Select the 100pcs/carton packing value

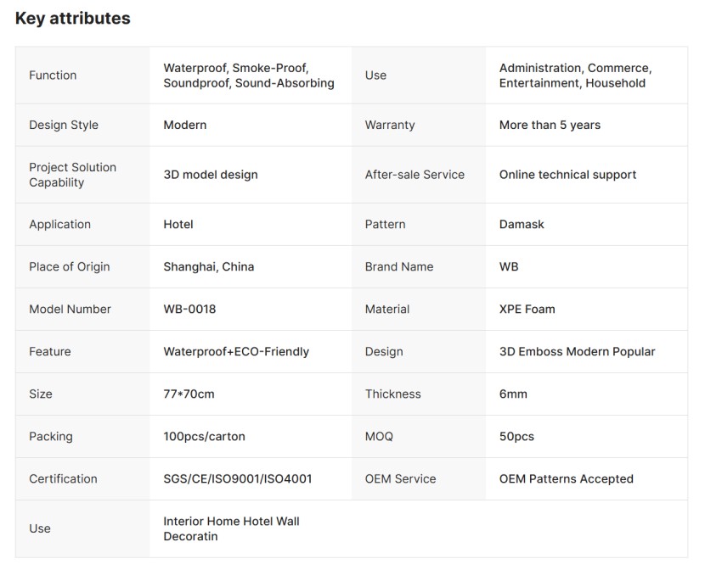coord(203,436)
